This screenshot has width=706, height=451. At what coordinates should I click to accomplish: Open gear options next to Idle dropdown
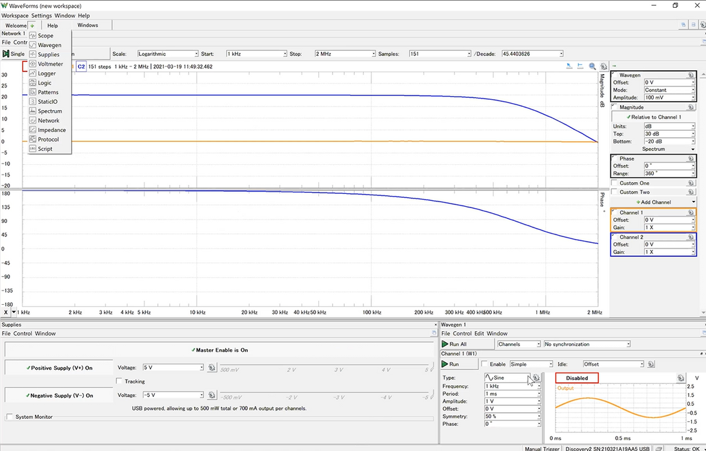(651, 364)
